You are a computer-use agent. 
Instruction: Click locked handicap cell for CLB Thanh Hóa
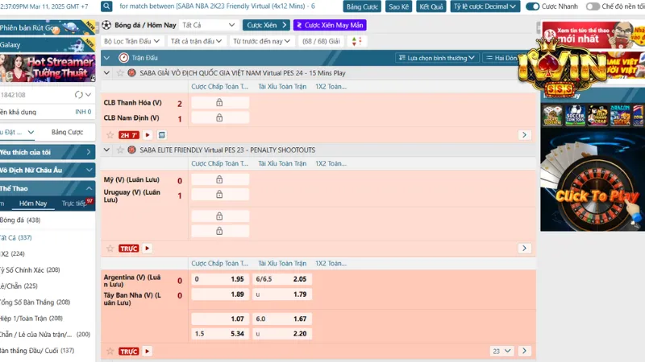click(219, 103)
